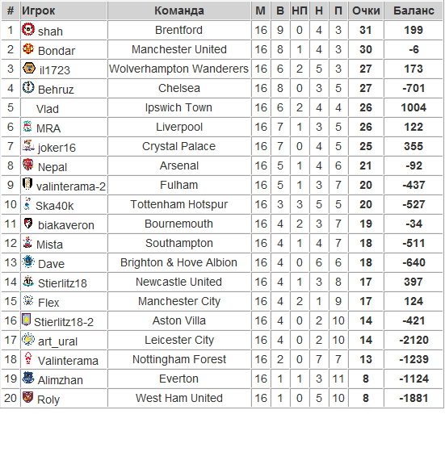
Task: Click the West Ham crest beside Roly
Action: (28, 397)
